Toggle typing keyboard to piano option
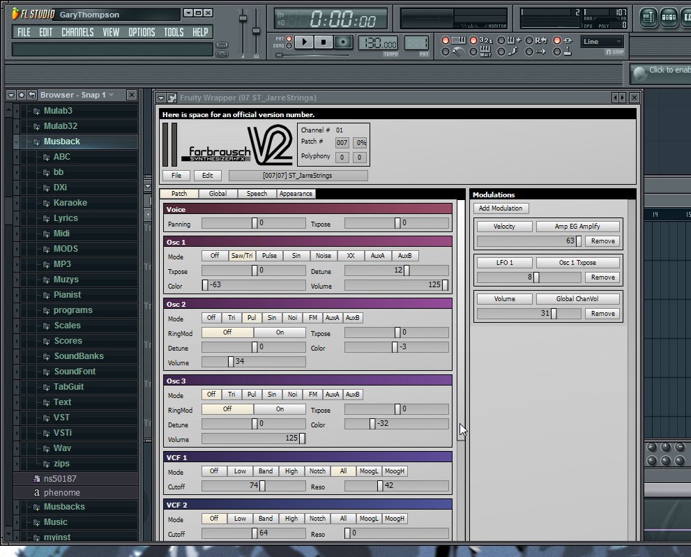The image size is (691, 557). [445, 40]
